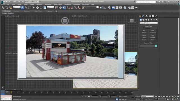Click the Use Pivot Point Center icon

click(56, 8)
